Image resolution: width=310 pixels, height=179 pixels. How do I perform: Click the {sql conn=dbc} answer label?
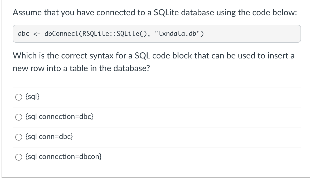(x=49, y=137)
